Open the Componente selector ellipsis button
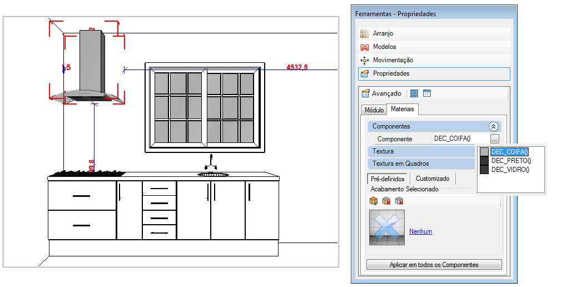 pyautogui.click(x=494, y=139)
